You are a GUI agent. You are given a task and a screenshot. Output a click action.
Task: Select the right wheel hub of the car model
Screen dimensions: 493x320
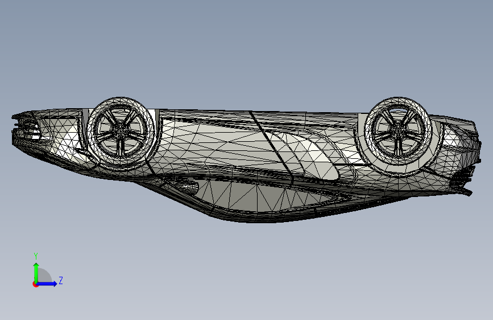click(x=398, y=130)
